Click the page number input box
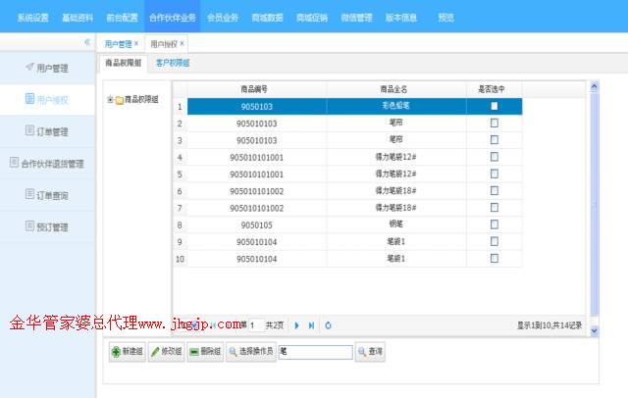Screen dimensions: 628x398 point(256,325)
